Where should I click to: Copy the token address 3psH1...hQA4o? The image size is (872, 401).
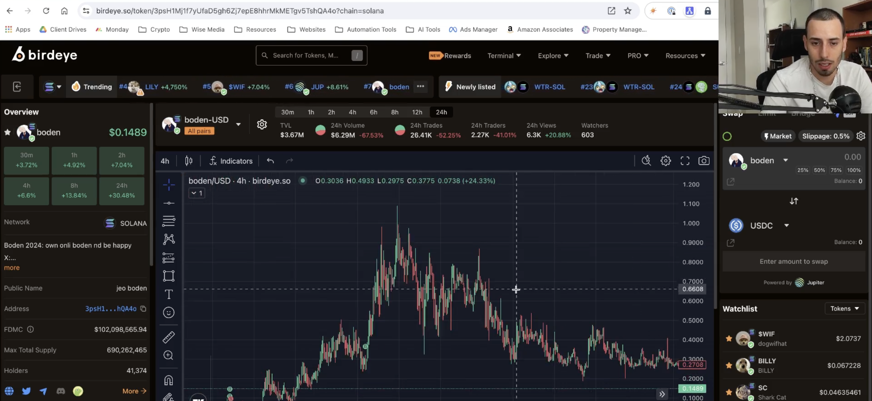pyautogui.click(x=143, y=308)
